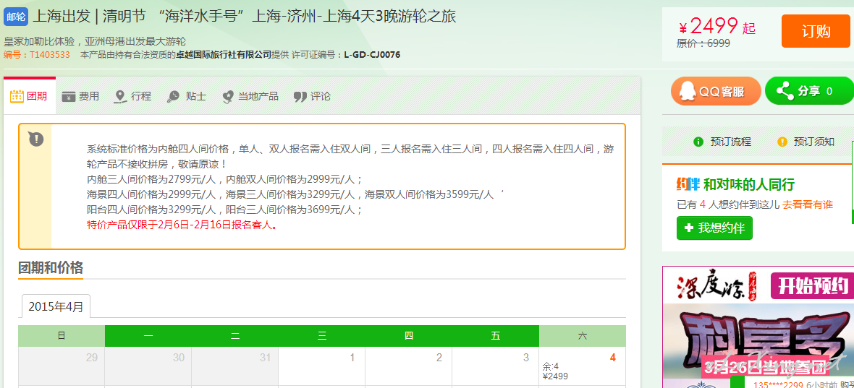Click the license number L-GD-CJ0076
Viewport: 854px width, 388px height.
click(373, 54)
